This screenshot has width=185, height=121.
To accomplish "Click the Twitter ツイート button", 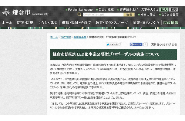I will click(x=112, y=44).
